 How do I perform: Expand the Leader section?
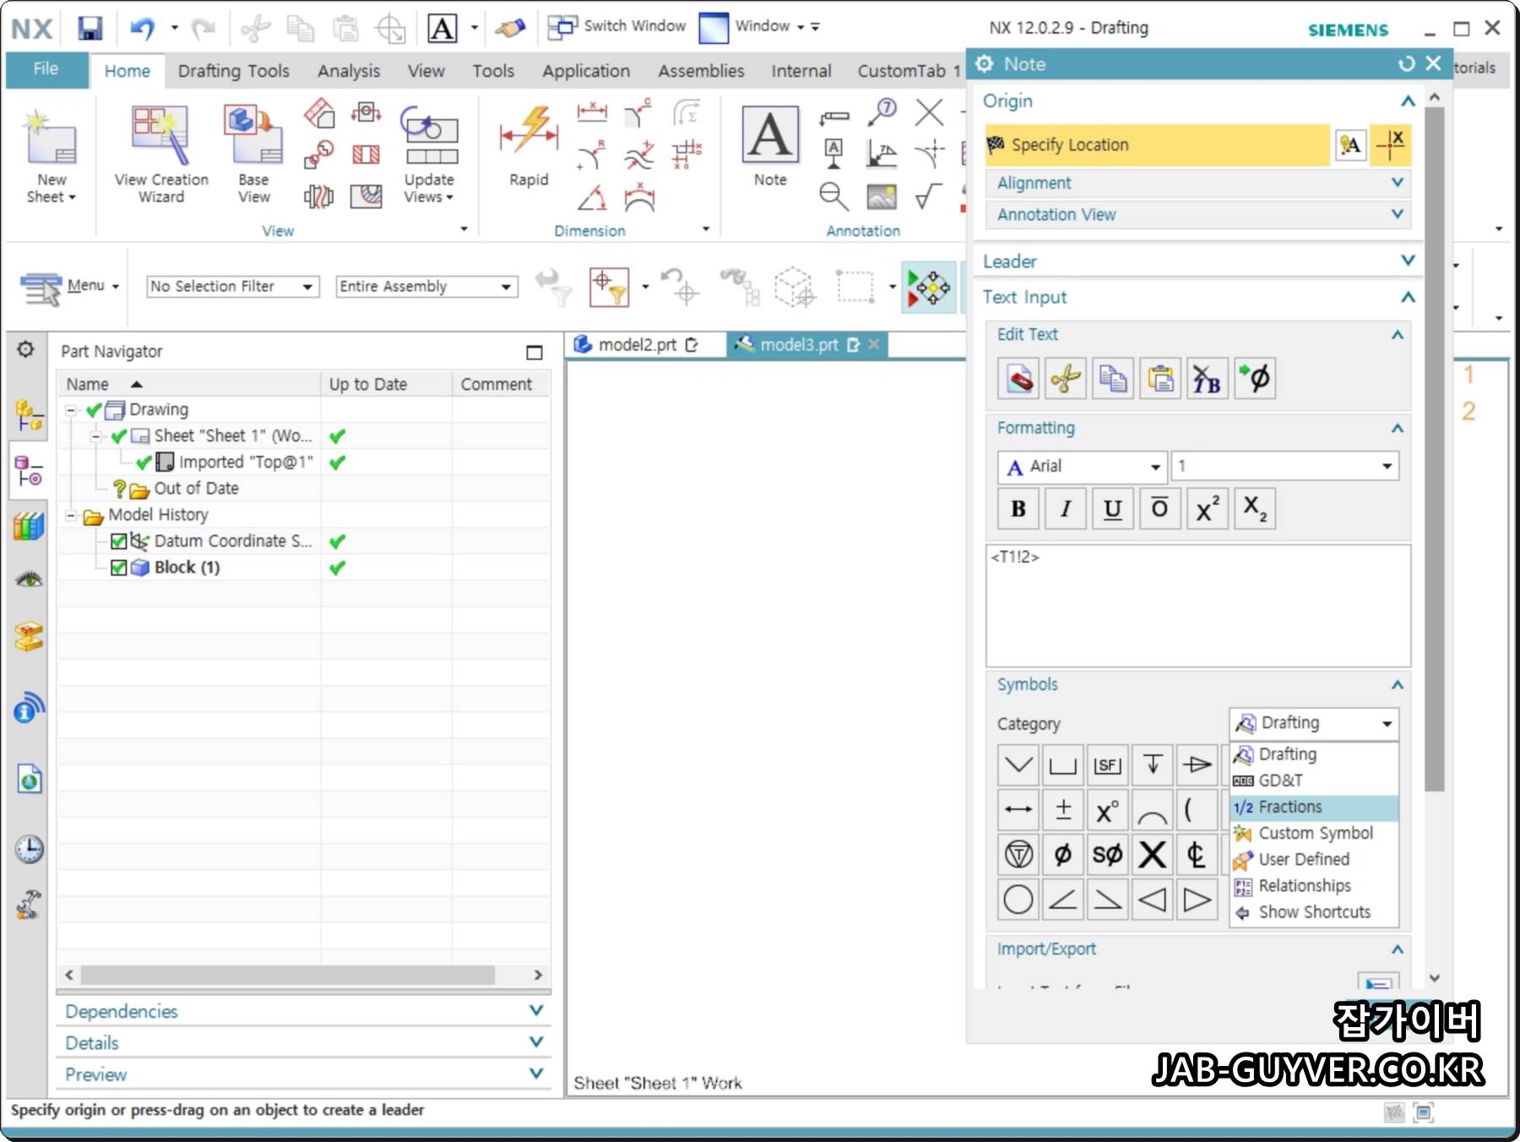1197,262
